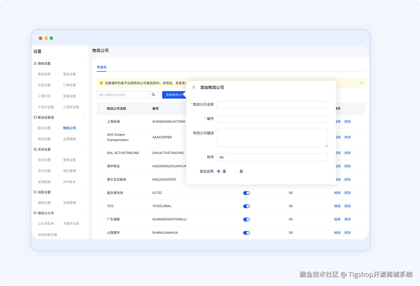Click the 消息设置 message icon
The image size is (420, 286).
click(x=35, y=192)
